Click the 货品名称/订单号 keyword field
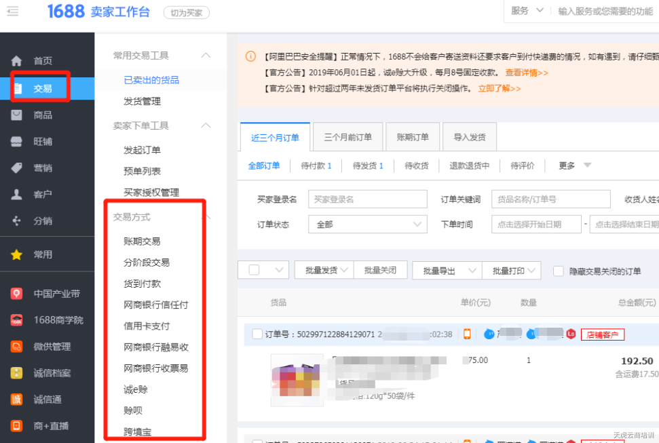Image resolution: width=659 pixels, height=443 pixels. (551, 199)
